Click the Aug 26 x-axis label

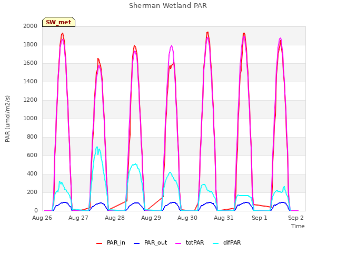point(42,218)
